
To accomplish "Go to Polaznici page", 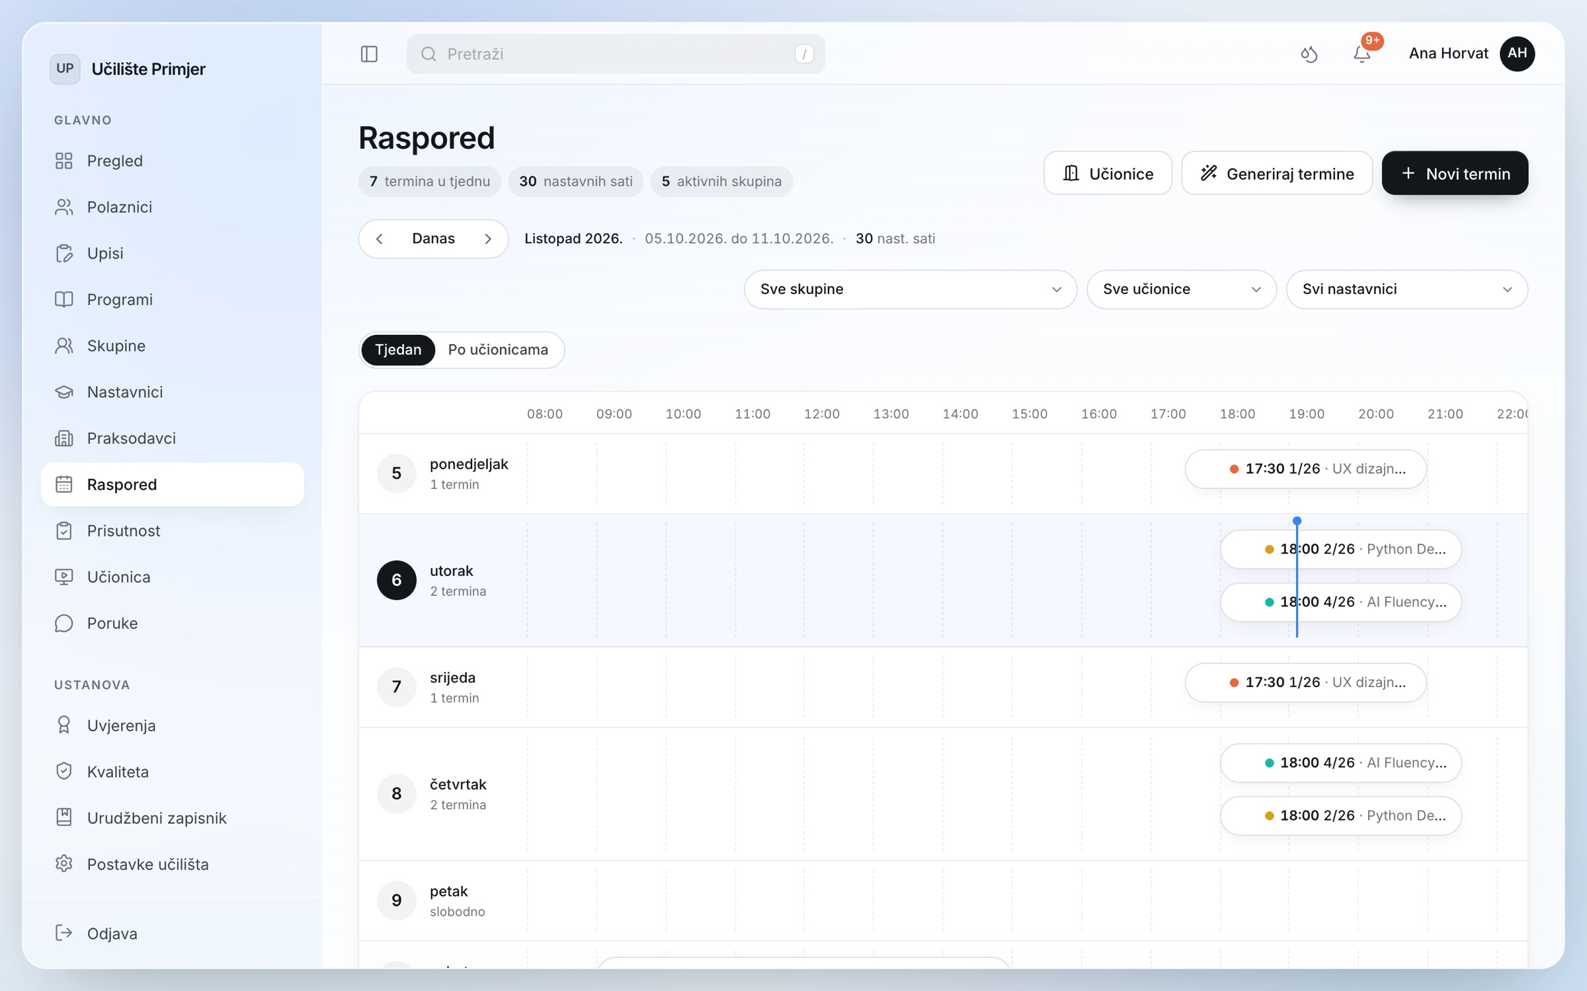I will (x=172, y=207).
